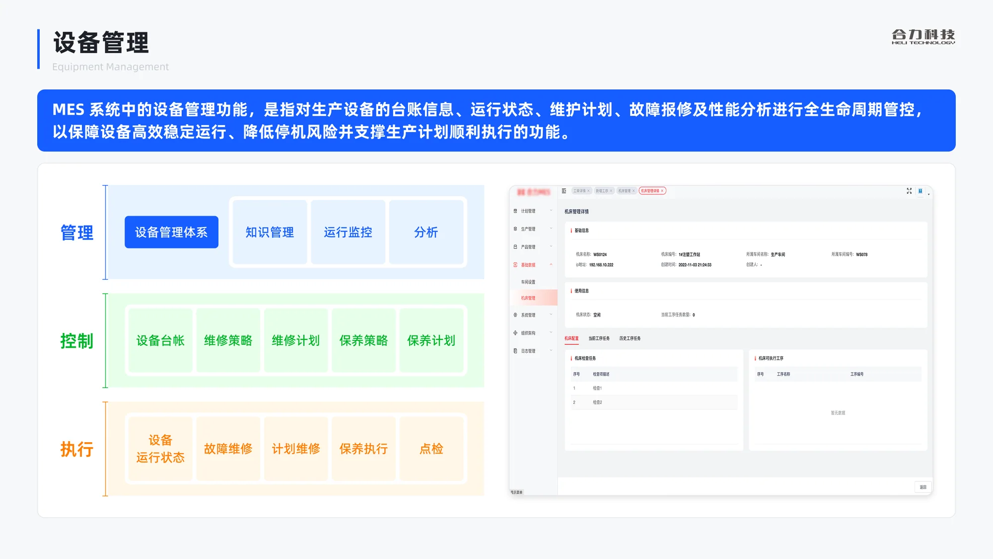Viewport: 993px width, 559px height.
Task: Click the 维修计划 green box
Action: 296,340
